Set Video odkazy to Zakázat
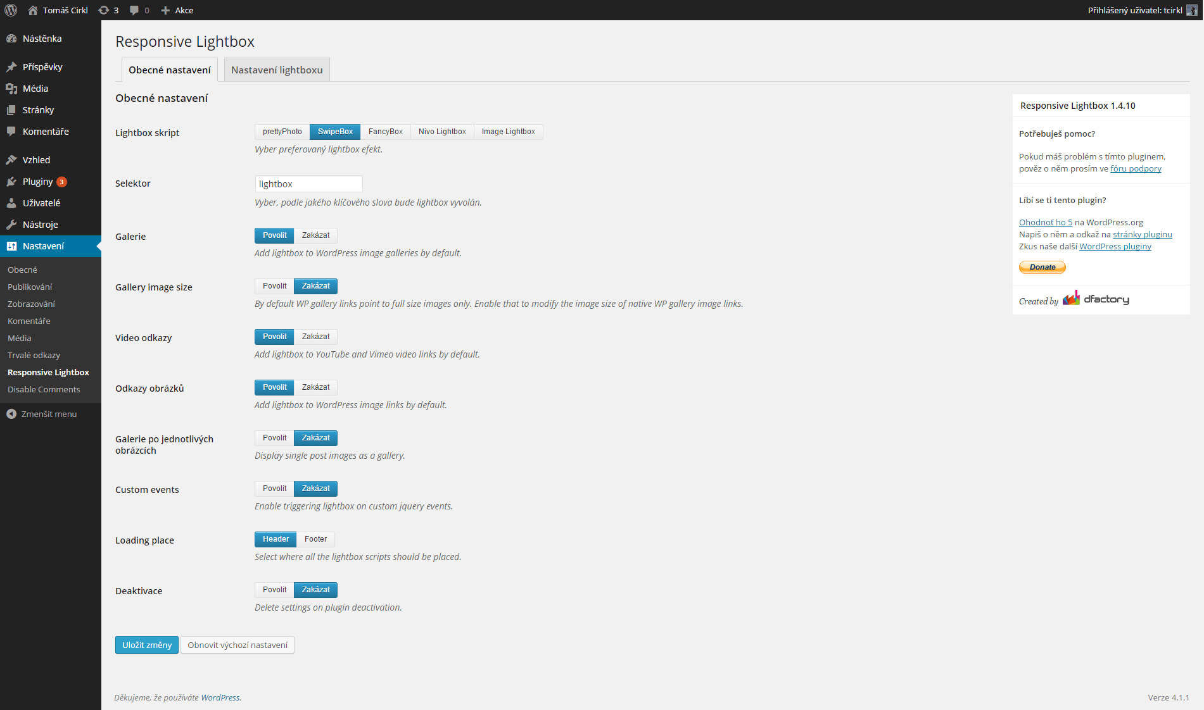 (315, 337)
